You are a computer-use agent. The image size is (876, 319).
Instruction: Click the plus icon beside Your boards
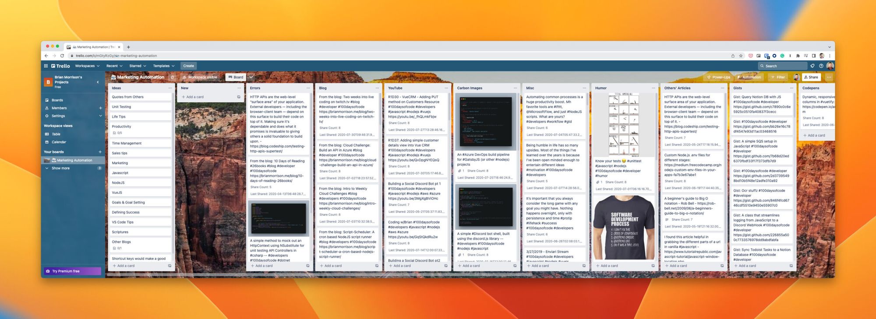(x=100, y=152)
